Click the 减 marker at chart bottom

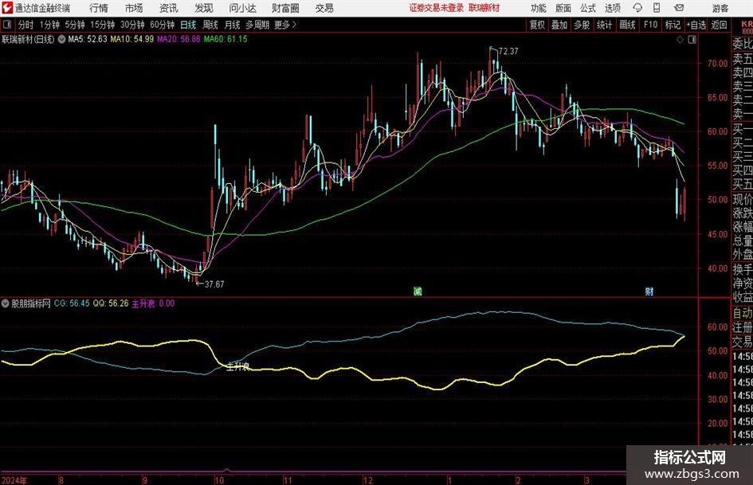(x=418, y=291)
